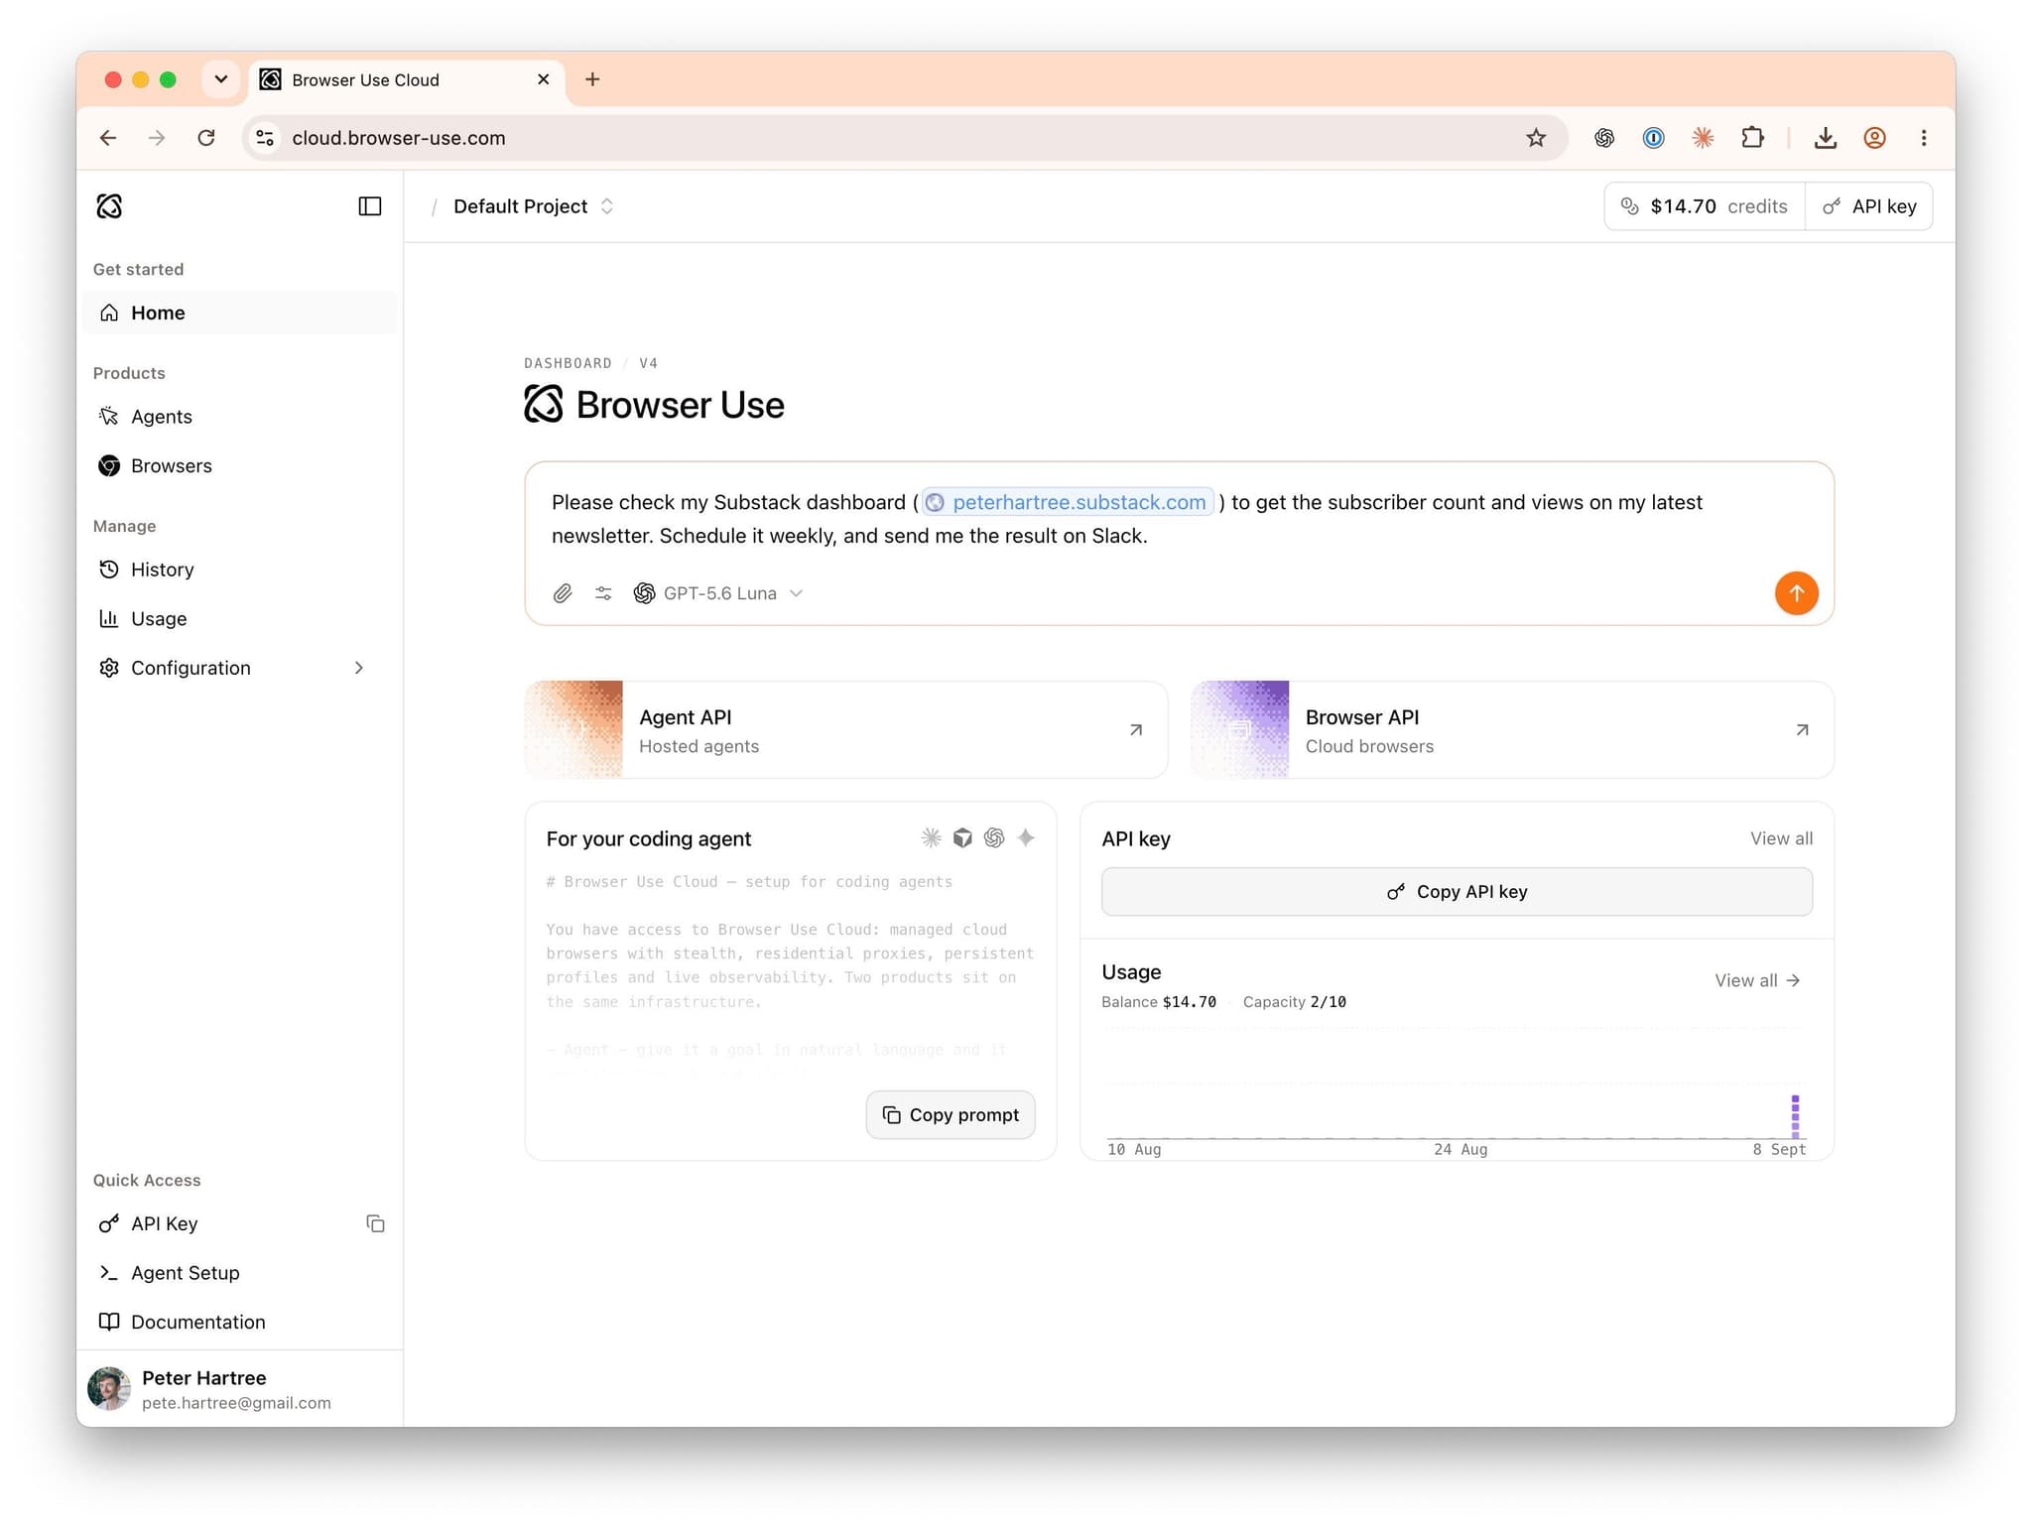Open the Browser API card
Screen dimensions: 2032x1528
point(1512,730)
